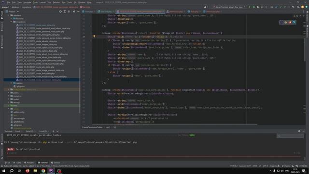Open the Help menu

pos(89,2)
